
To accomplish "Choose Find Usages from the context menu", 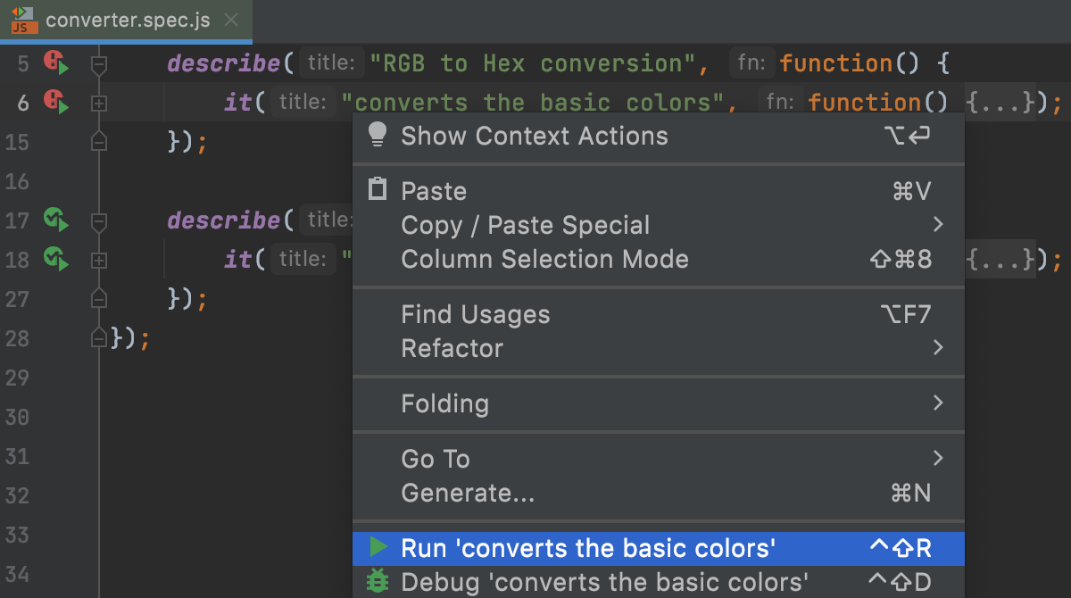I will (x=475, y=313).
